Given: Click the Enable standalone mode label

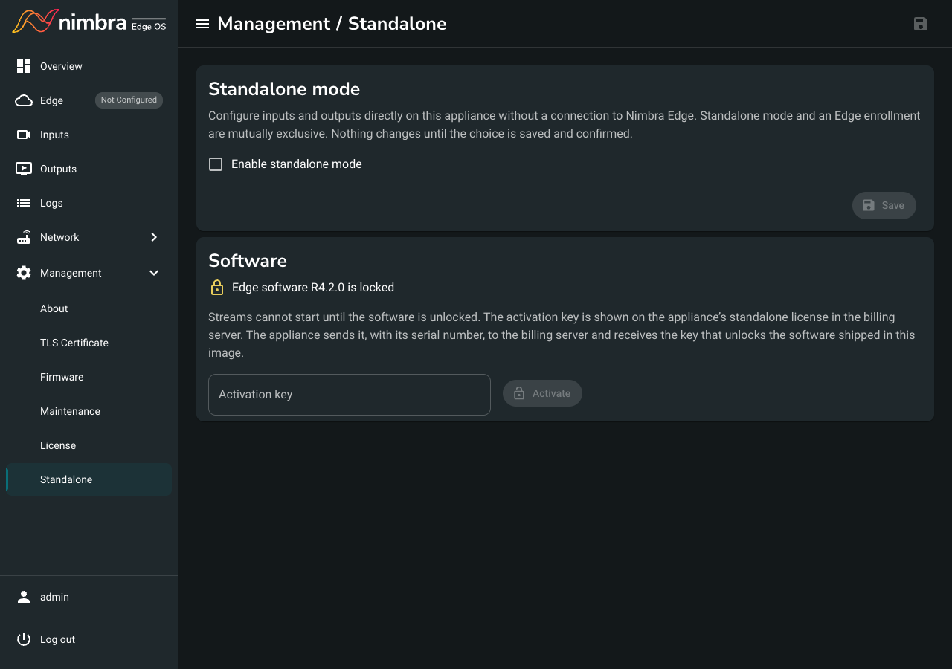Looking at the screenshot, I should tap(297, 164).
